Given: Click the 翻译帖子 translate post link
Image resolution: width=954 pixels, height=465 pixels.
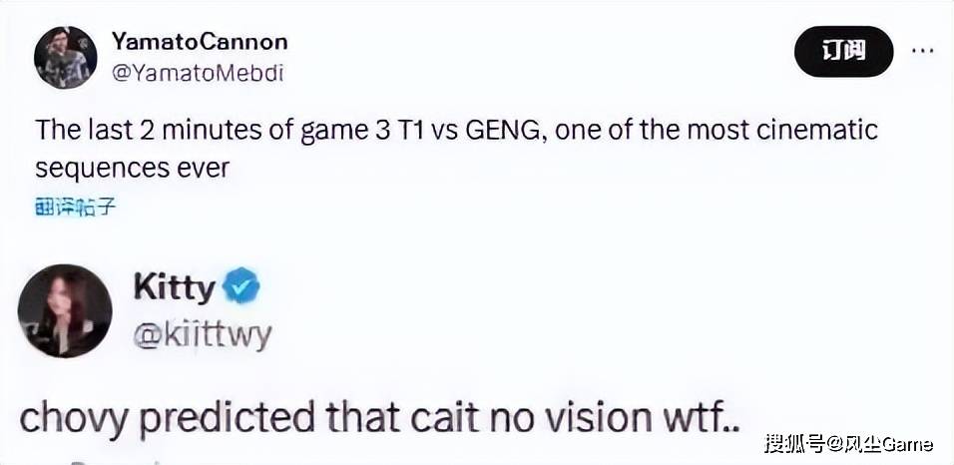Looking at the screenshot, I should tap(76, 209).
